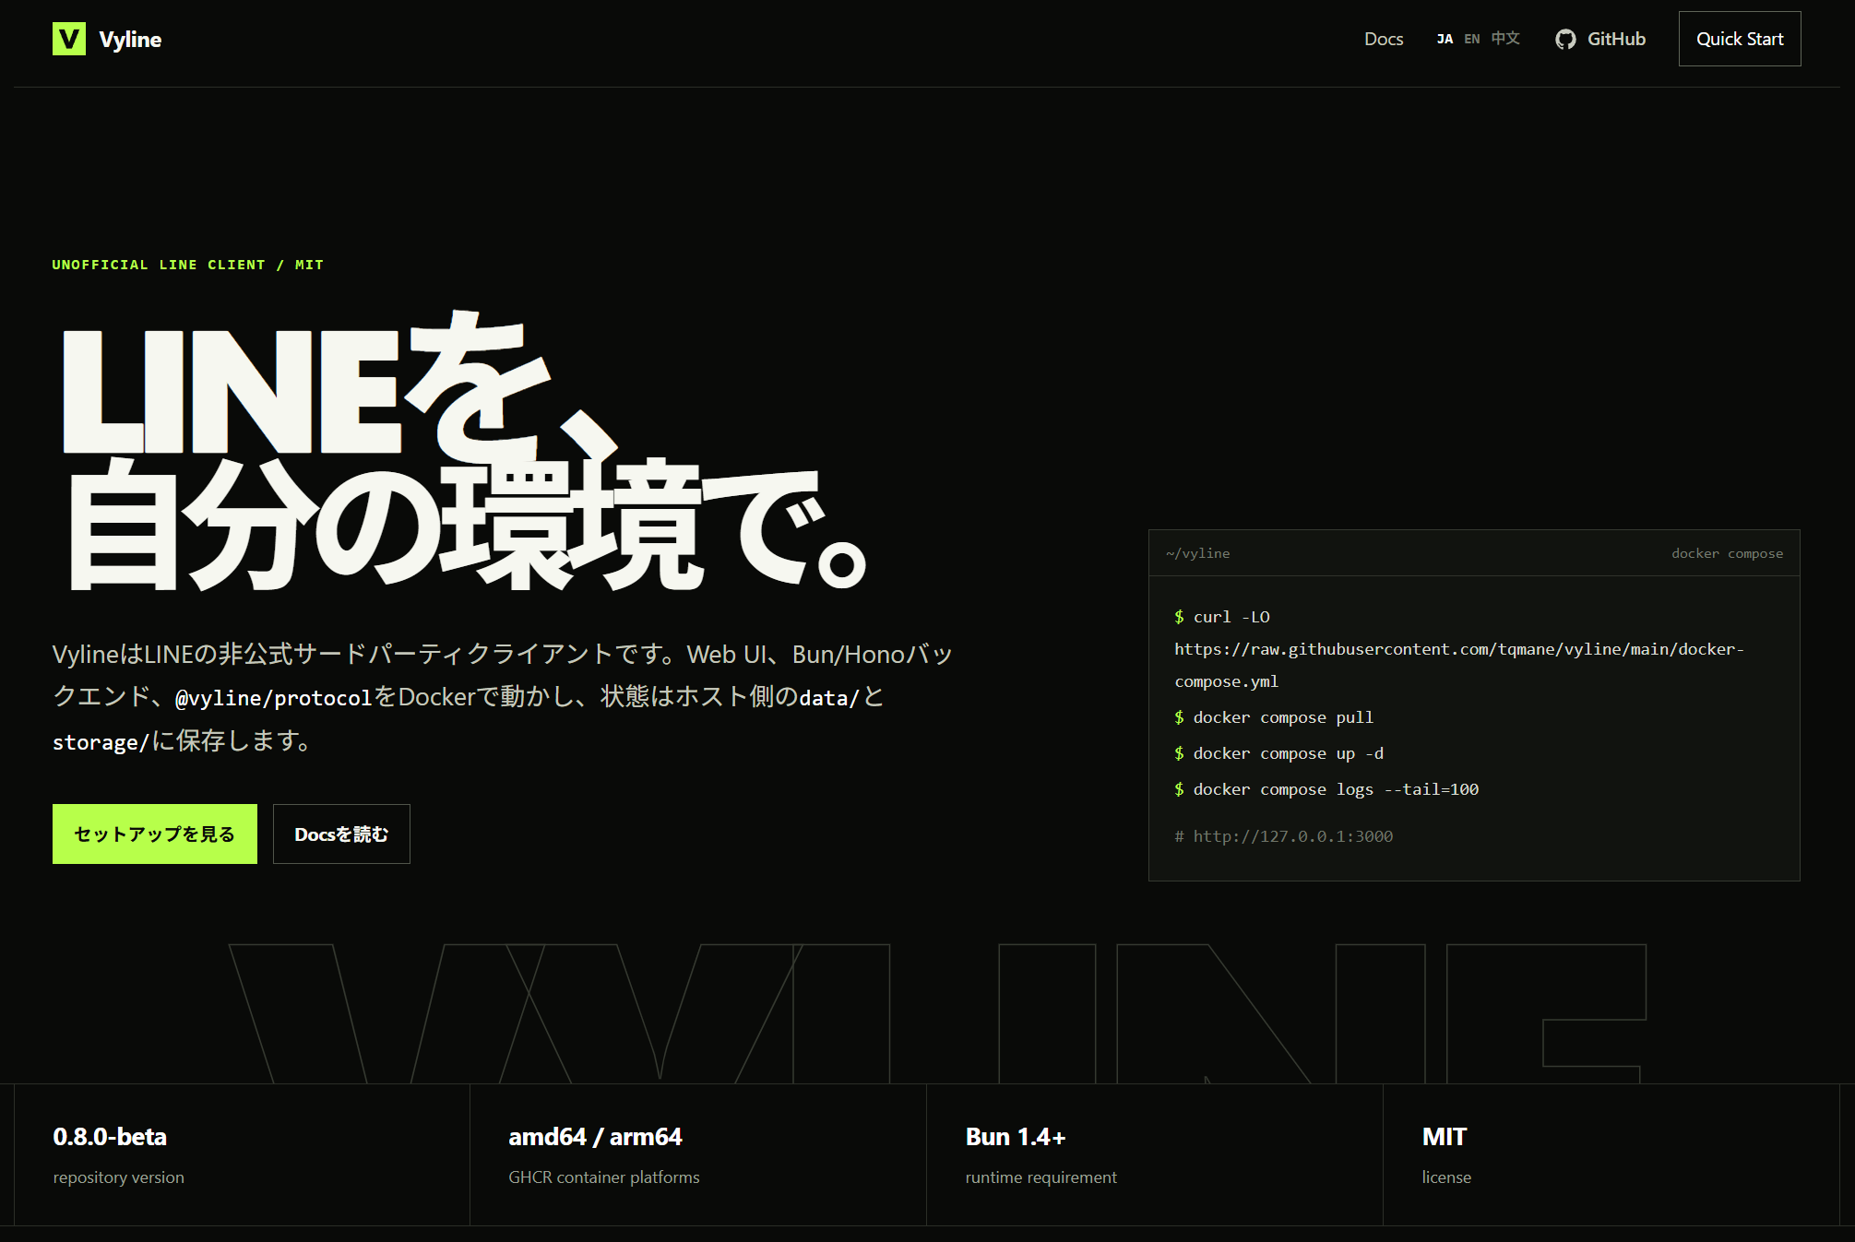Click the 'docker compose pull' command

point(1274,717)
